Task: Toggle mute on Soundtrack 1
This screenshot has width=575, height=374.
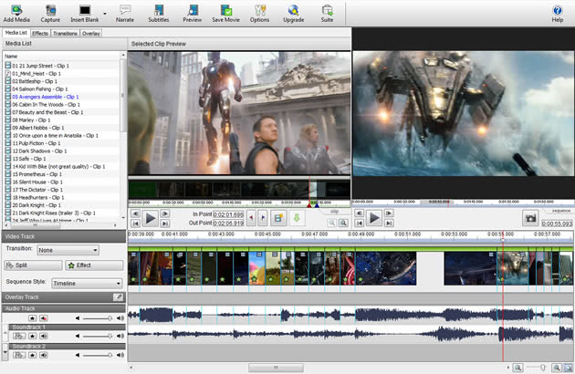Action: [x=44, y=336]
